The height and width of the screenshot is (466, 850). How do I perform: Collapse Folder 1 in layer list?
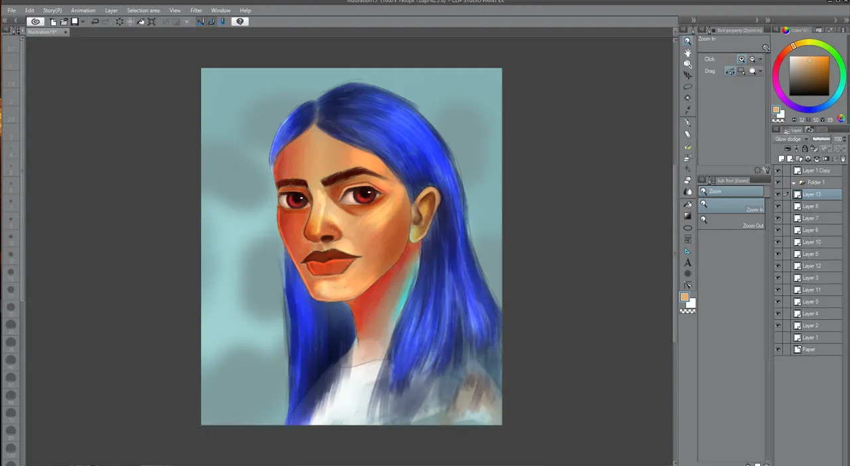(x=794, y=183)
